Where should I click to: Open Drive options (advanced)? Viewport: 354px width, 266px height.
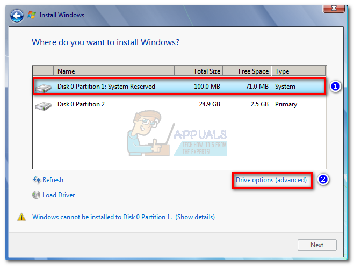(271, 180)
